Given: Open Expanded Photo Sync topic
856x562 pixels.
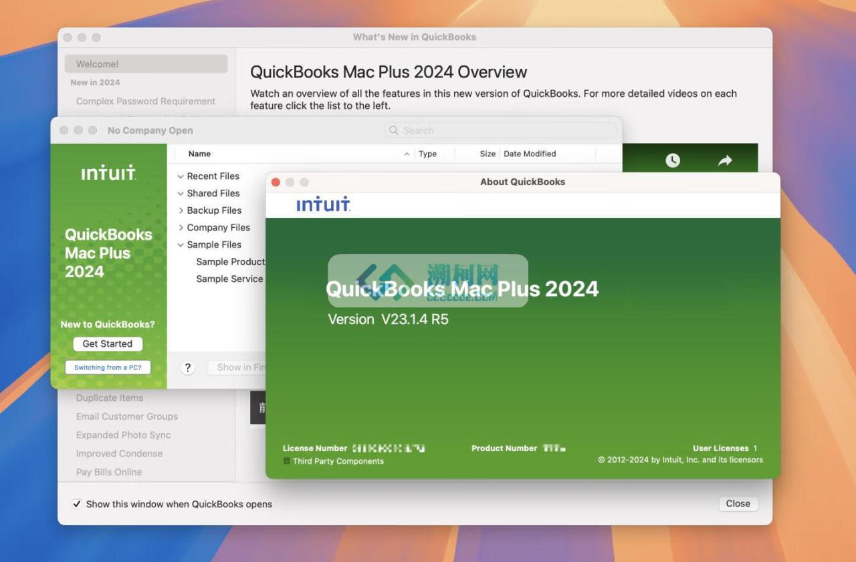Looking at the screenshot, I should coord(124,435).
